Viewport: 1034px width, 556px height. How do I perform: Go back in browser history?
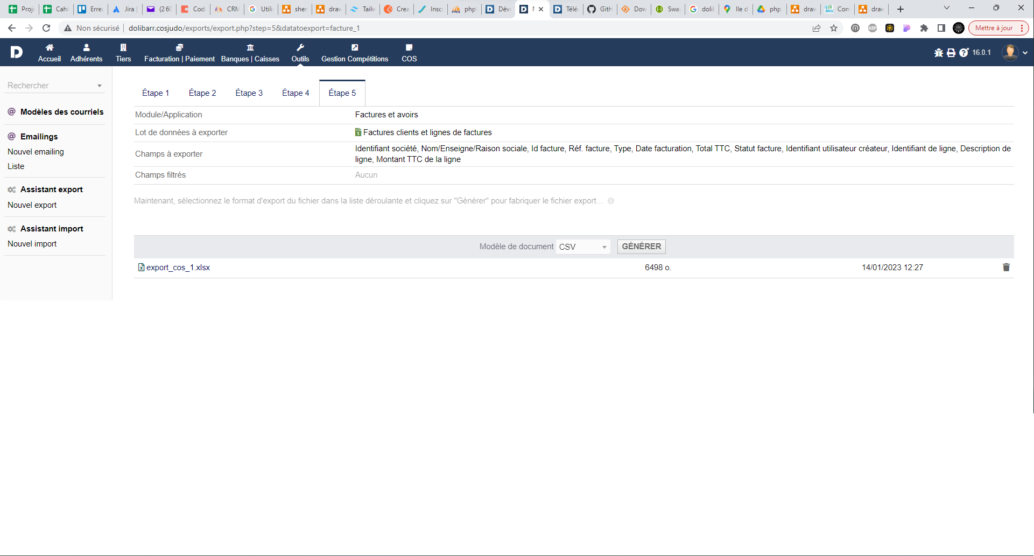[12, 28]
